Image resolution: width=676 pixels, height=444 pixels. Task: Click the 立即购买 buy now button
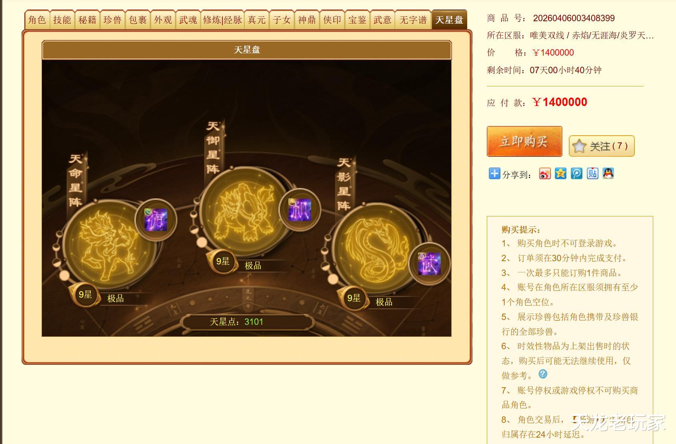pos(524,141)
